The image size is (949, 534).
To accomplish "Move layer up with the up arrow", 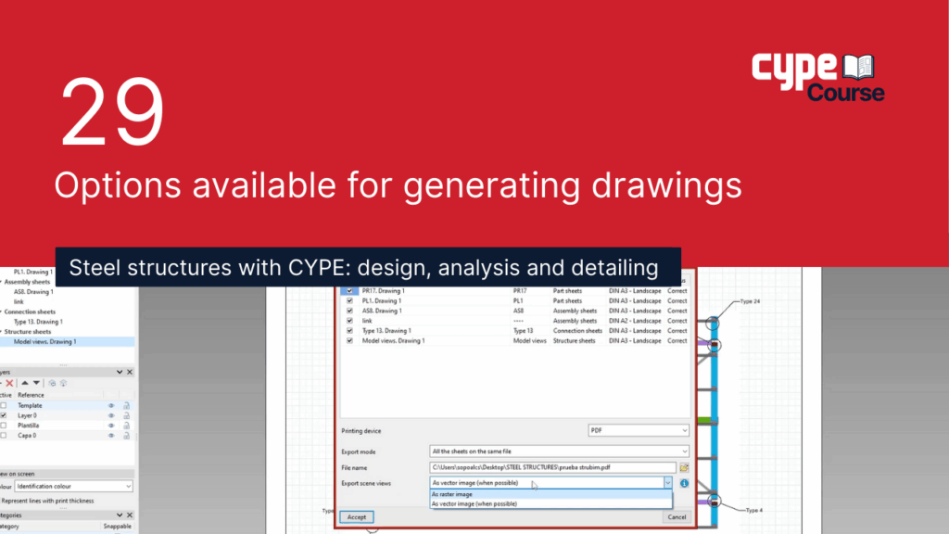I will pos(24,383).
